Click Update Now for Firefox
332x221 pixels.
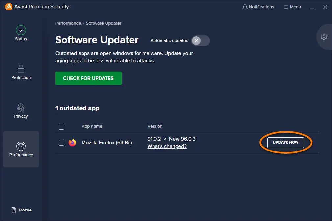pyautogui.click(x=285, y=142)
